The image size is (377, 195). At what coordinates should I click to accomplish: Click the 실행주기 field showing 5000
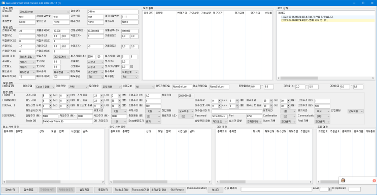pyautogui.click(x=50, y=116)
